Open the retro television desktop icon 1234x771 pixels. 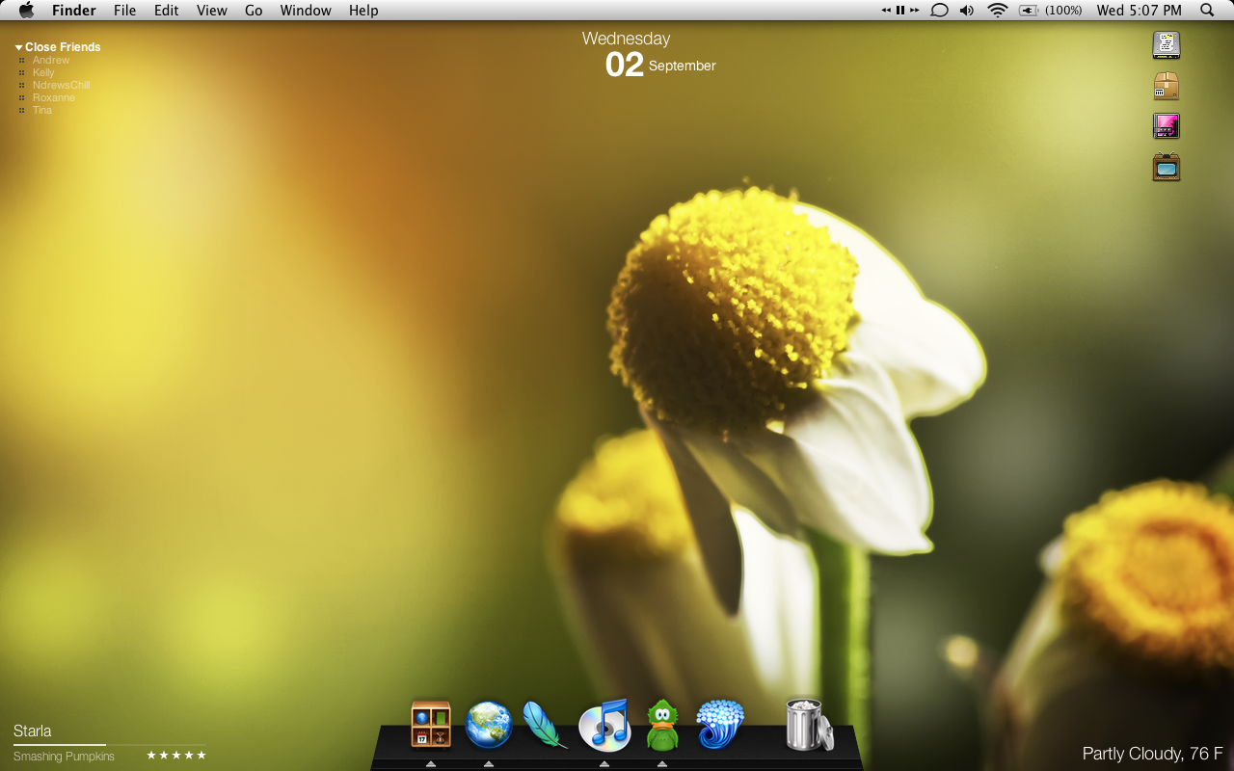[x=1167, y=168]
